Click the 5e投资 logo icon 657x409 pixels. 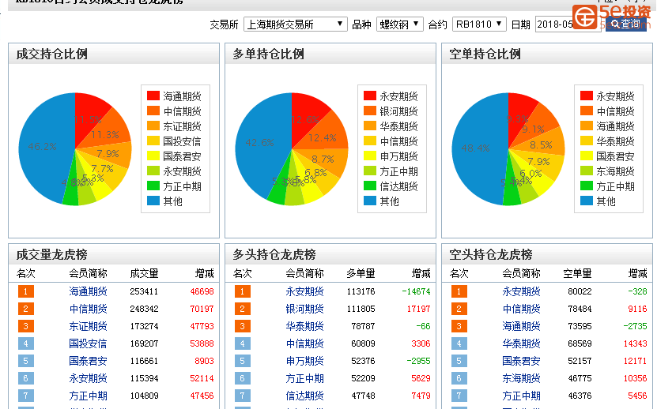coord(584,17)
